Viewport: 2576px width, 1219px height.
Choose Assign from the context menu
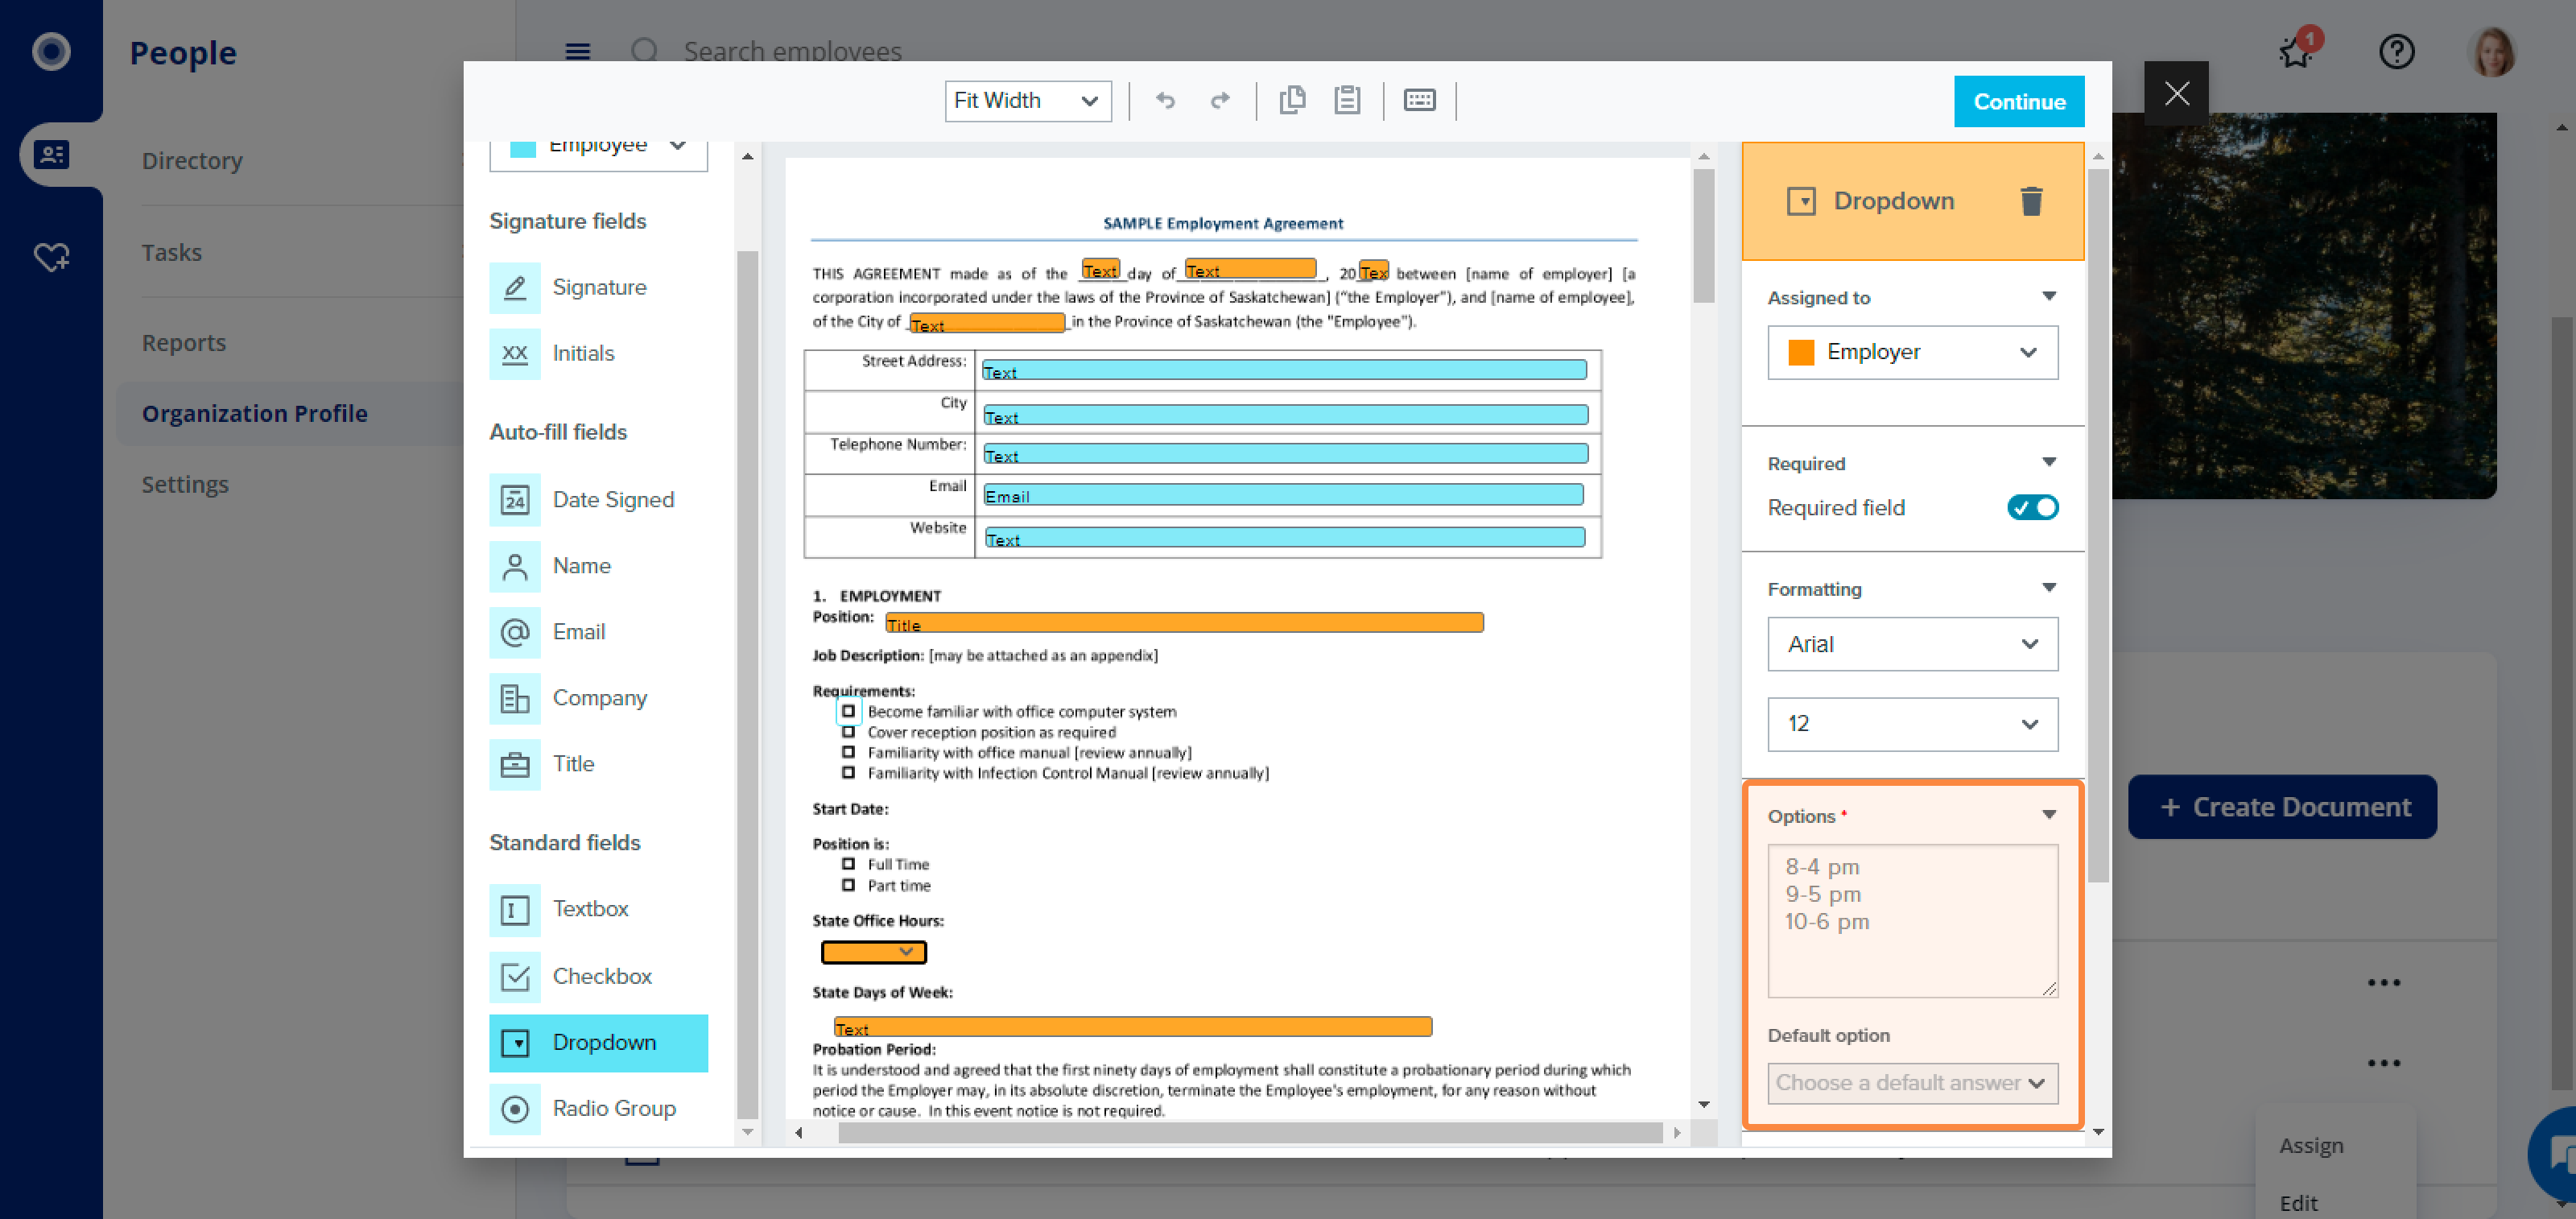(x=2310, y=1145)
